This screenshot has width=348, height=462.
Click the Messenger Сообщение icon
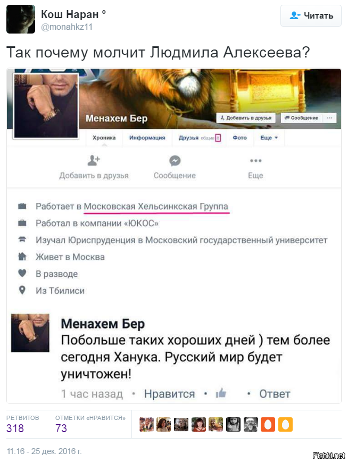(x=175, y=161)
